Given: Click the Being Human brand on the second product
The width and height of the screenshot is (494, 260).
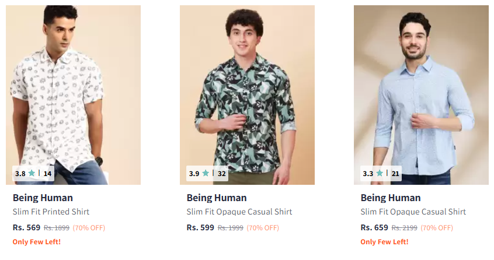Looking at the screenshot, I should (x=217, y=198).
